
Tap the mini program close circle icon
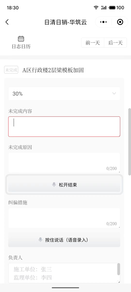tap(120, 22)
